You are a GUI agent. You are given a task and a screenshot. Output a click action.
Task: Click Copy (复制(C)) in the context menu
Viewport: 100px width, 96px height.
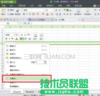pos(27,46)
